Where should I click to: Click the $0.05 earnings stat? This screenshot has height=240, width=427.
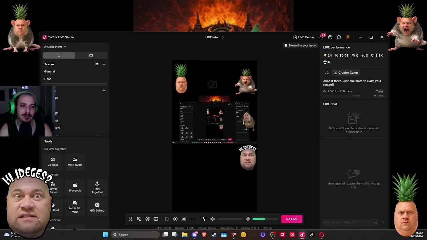pos(342,56)
